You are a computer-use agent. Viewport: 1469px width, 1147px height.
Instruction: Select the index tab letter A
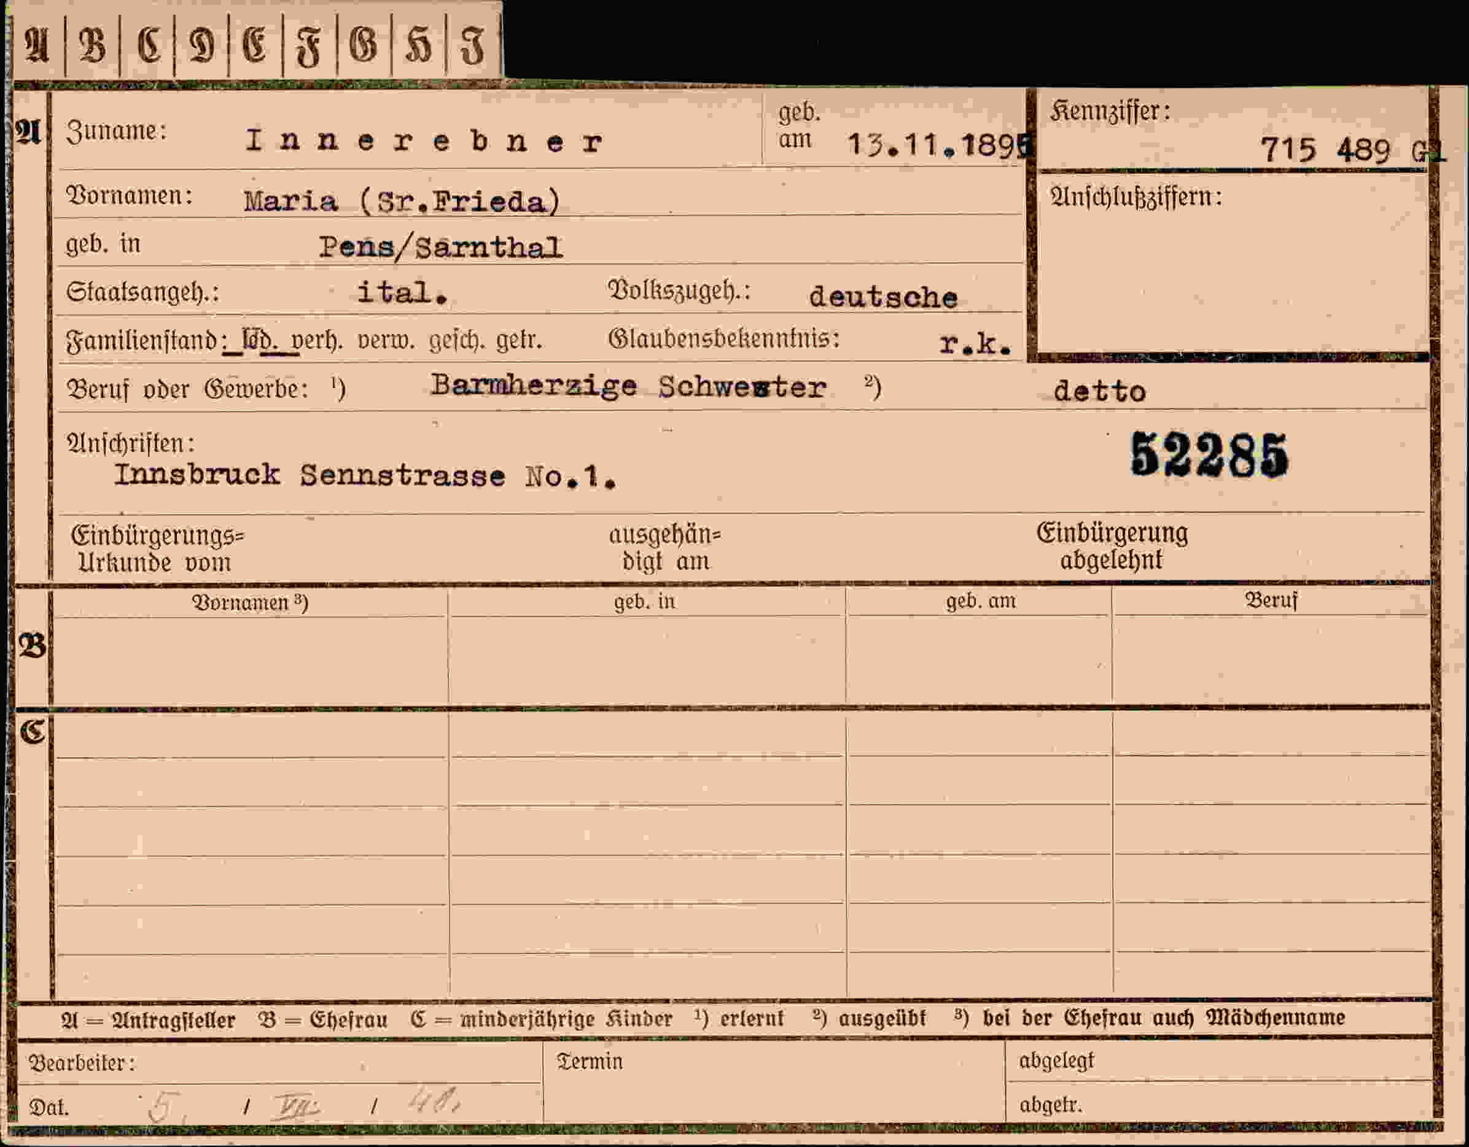[x=37, y=47]
